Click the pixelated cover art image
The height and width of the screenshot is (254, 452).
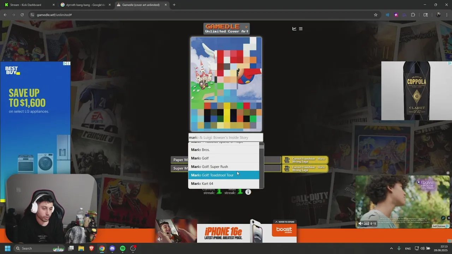(226, 84)
